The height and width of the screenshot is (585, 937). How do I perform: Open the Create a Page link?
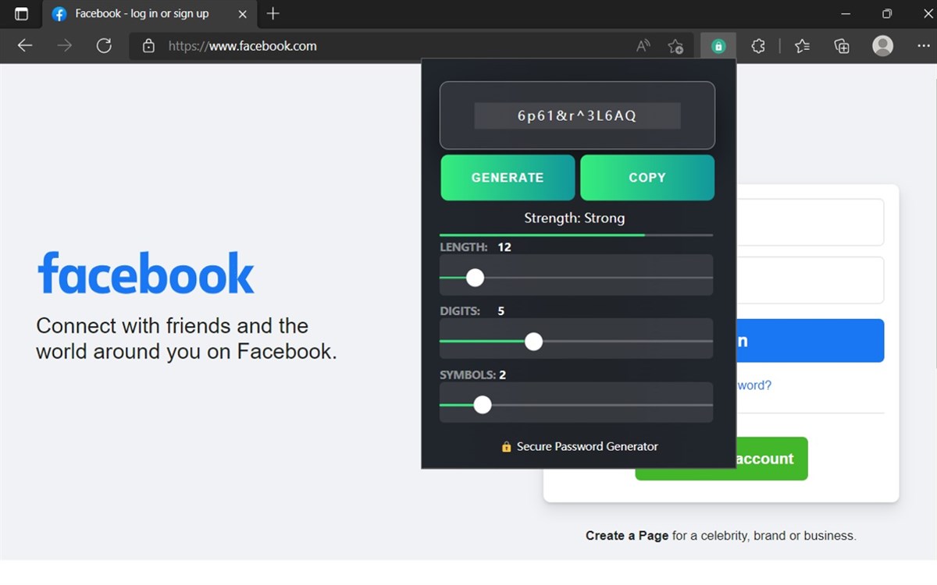coord(627,536)
